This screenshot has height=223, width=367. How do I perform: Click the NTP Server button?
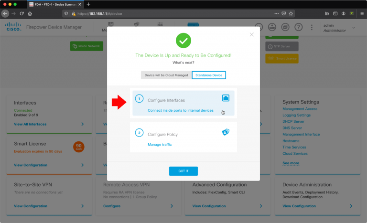(282, 46)
